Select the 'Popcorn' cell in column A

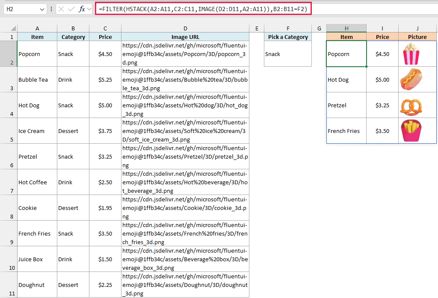tap(37, 54)
